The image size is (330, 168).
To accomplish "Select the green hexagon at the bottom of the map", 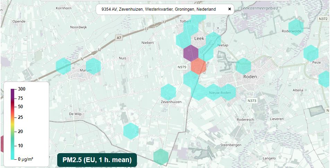I will point(161,156).
